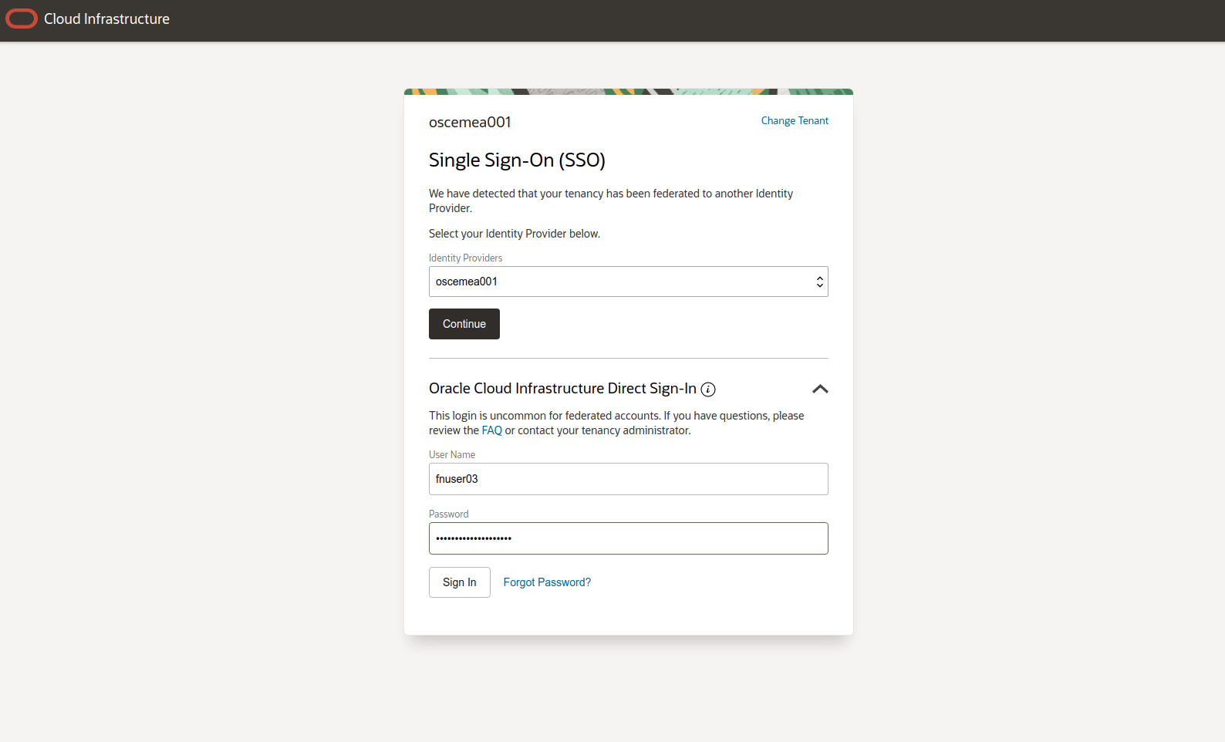
Task: Open the FAQ link
Action: tap(492, 430)
